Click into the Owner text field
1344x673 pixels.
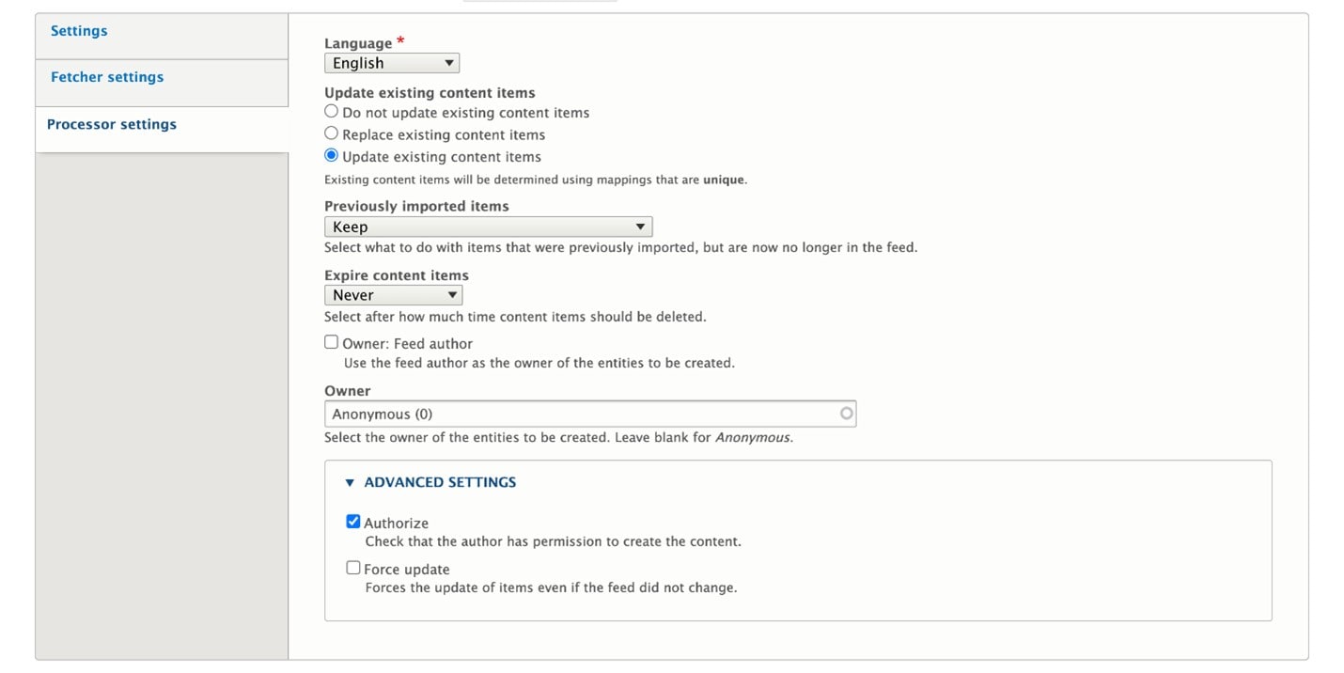[x=583, y=414]
